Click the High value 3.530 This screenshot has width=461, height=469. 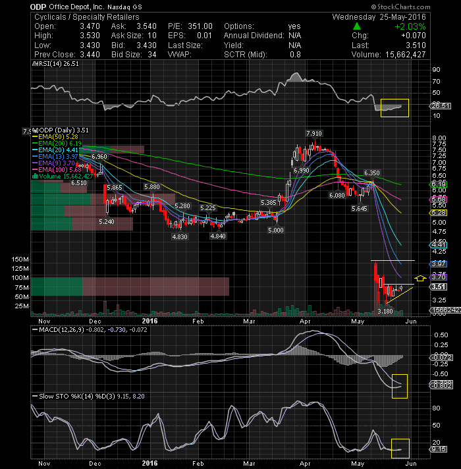90,36
